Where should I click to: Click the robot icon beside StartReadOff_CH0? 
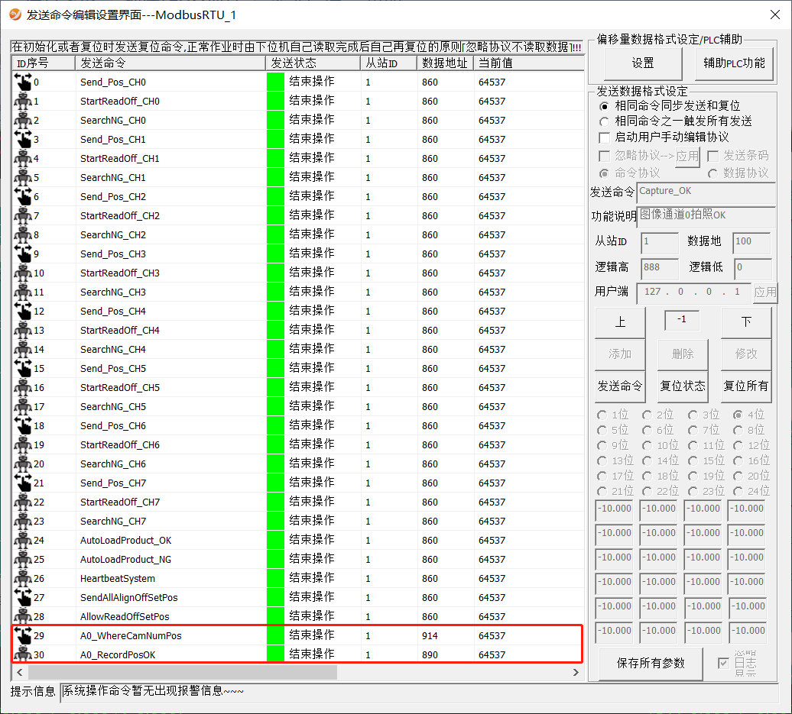(x=23, y=101)
